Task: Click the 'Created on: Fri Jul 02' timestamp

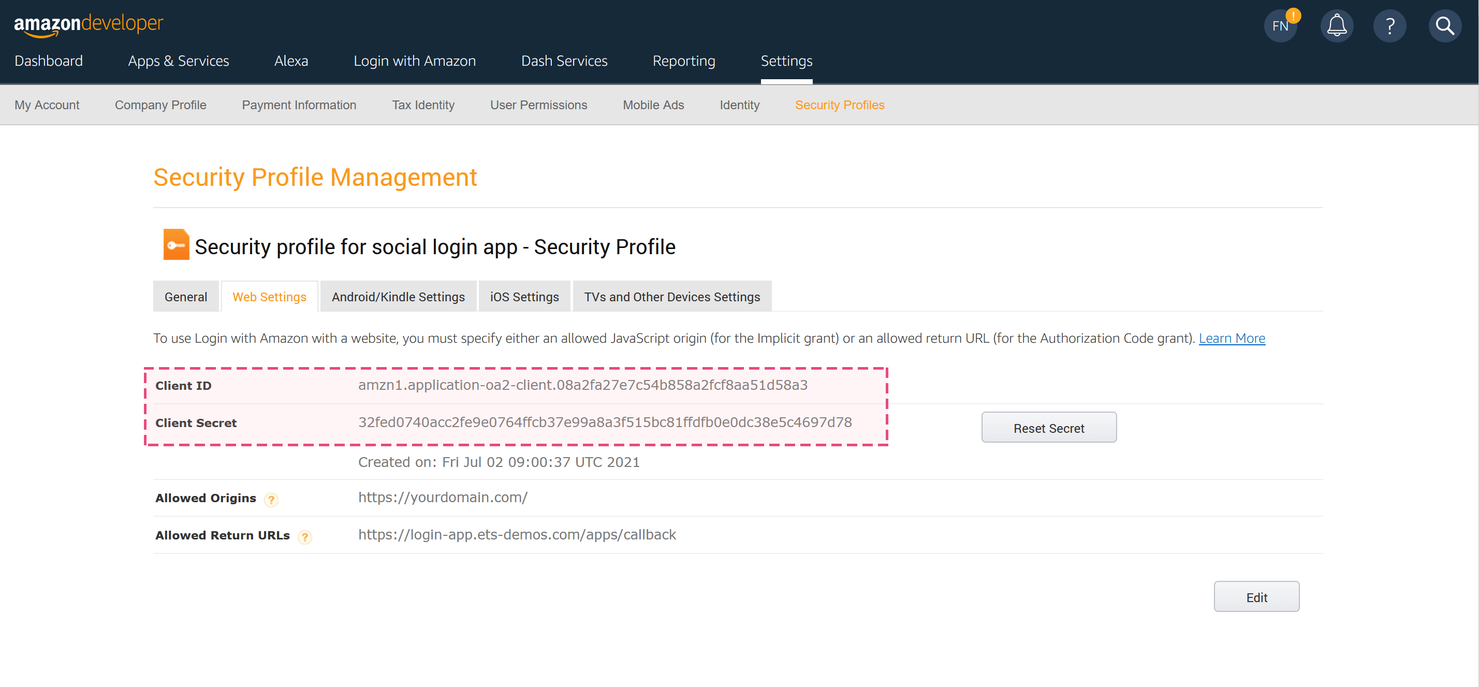Action: click(x=499, y=462)
